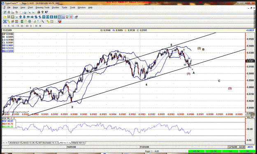This screenshot has height=154, width=257.
Task: Click the vertical compress chart icon
Action: (x=56, y=17)
